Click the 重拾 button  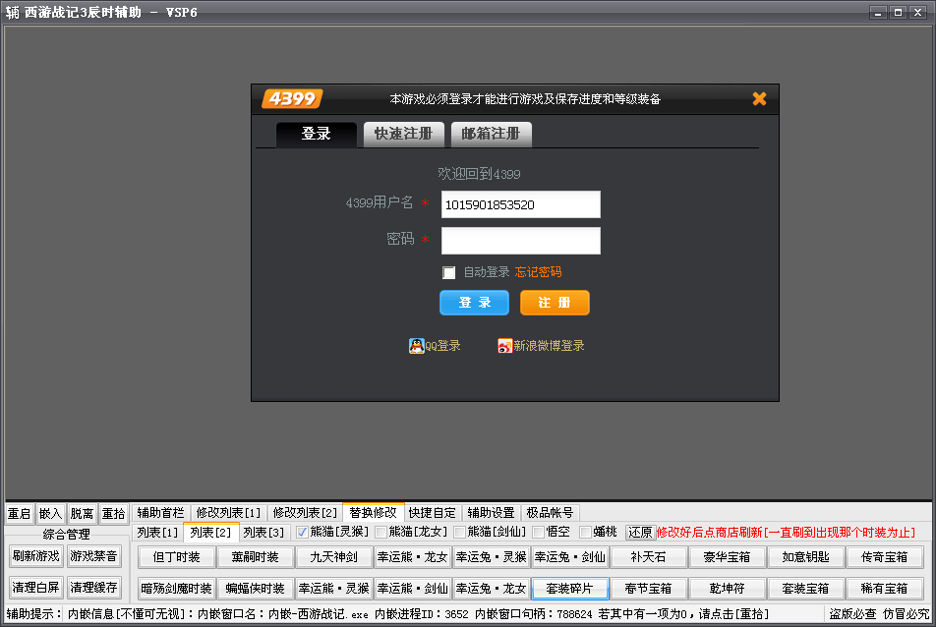point(113,513)
